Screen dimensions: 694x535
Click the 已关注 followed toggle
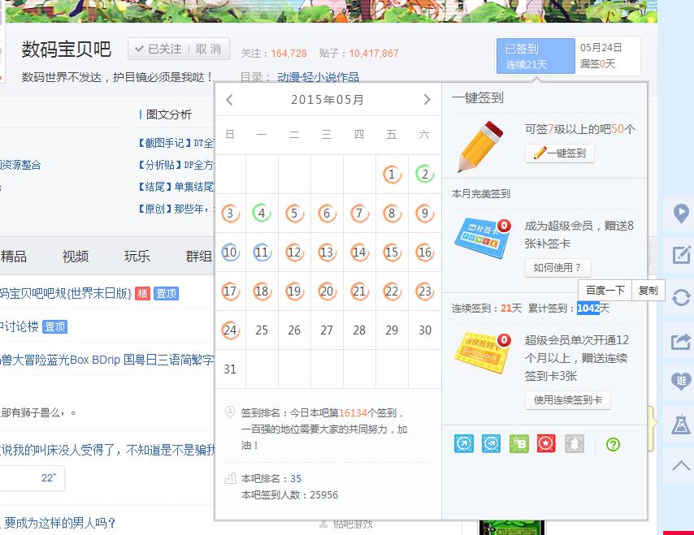pyautogui.click(x=158, y=49)
